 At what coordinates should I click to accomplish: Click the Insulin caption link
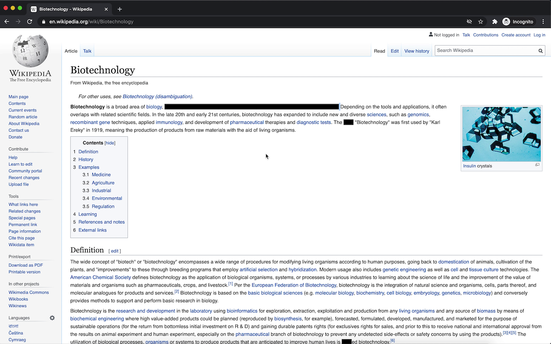[x=469, y=166]
